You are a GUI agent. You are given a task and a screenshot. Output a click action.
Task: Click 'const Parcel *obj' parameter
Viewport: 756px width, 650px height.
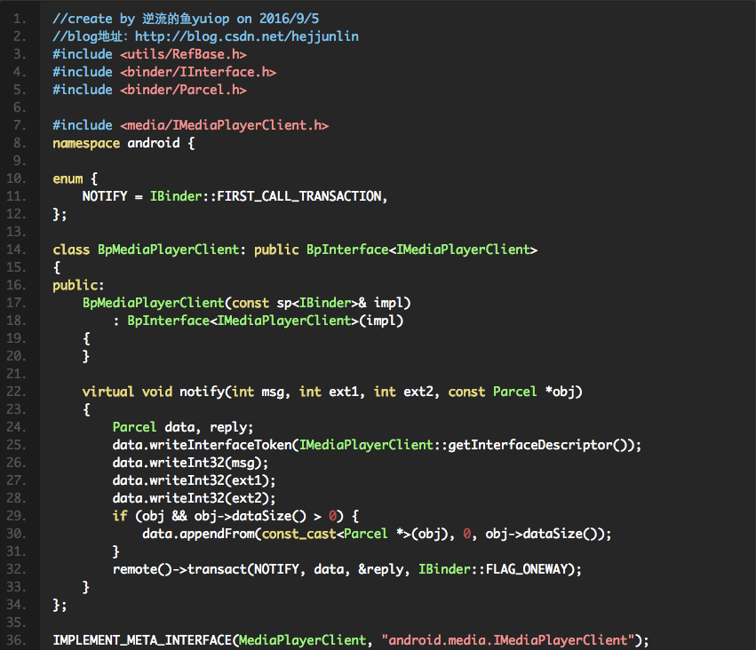(x=513, y=392)
